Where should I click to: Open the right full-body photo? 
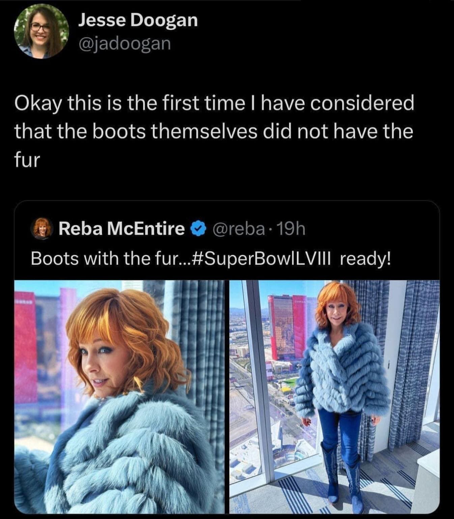[x=334, y=396]
